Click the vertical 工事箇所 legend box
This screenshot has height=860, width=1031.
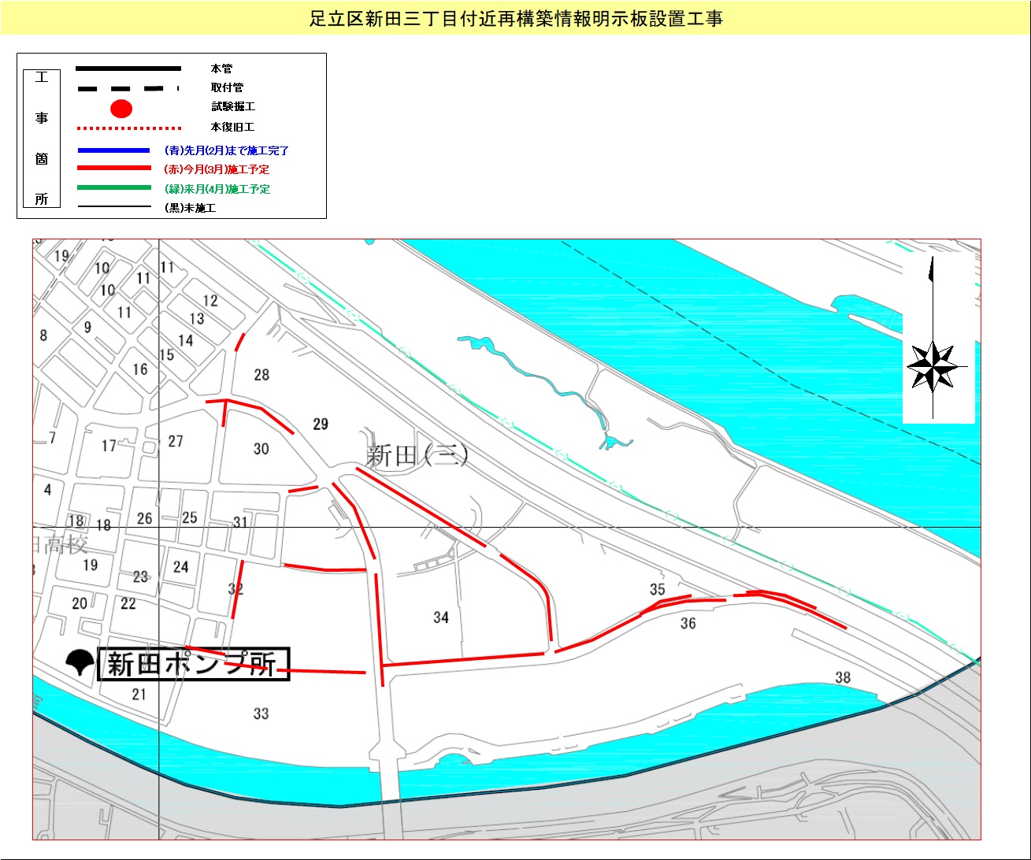click(x=42, y=139)
